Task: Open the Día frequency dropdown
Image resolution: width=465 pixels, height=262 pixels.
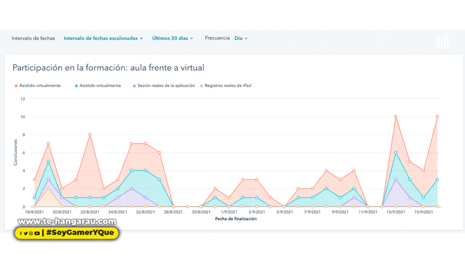Action: click(241, 39)
